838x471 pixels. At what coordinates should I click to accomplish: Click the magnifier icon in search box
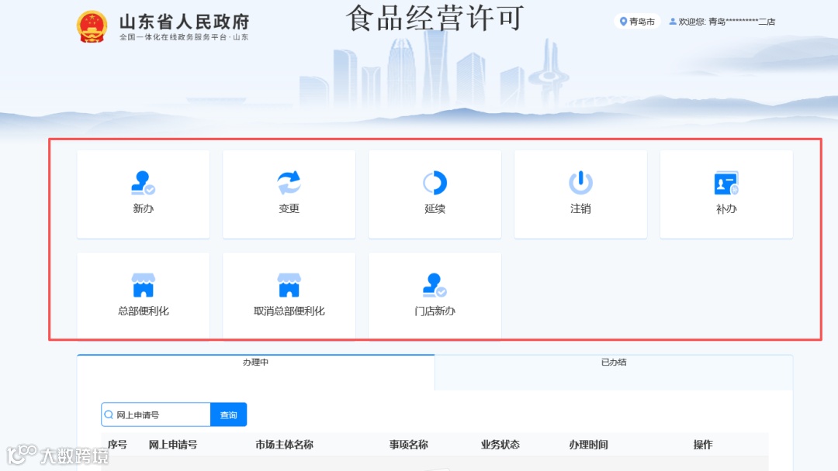tap(109, 414)
